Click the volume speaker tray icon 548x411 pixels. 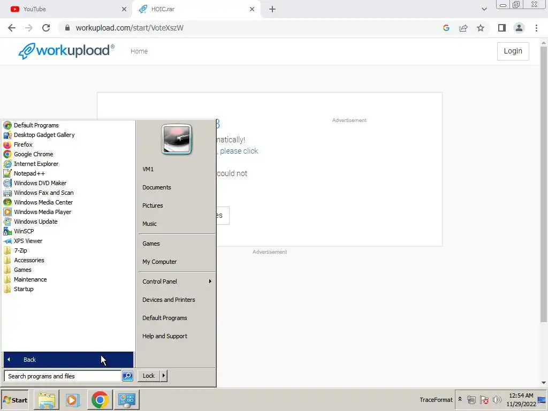pyautogui.click(x=497, y=400)
